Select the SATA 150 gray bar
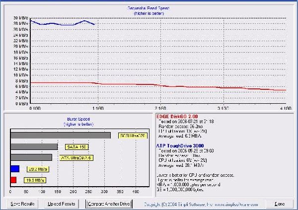298x210 pixels. tap(34, 146)
